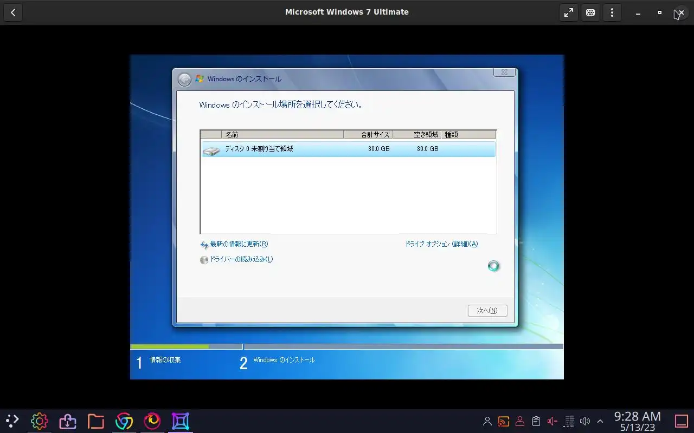This screenshot has width=694, height=433.
Task: Expand hidden system tray icons arrow
Action: click(x=600, y=421)
